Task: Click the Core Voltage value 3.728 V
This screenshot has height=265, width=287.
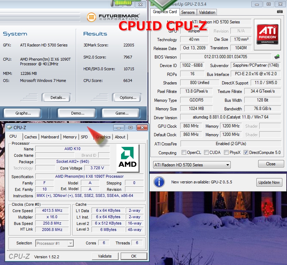Action: point(97,168)
